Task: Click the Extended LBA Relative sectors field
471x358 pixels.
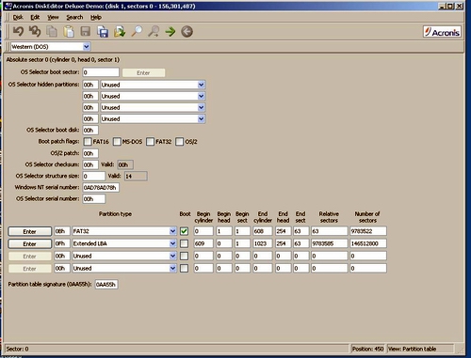Action: click(x=330, y=243)
